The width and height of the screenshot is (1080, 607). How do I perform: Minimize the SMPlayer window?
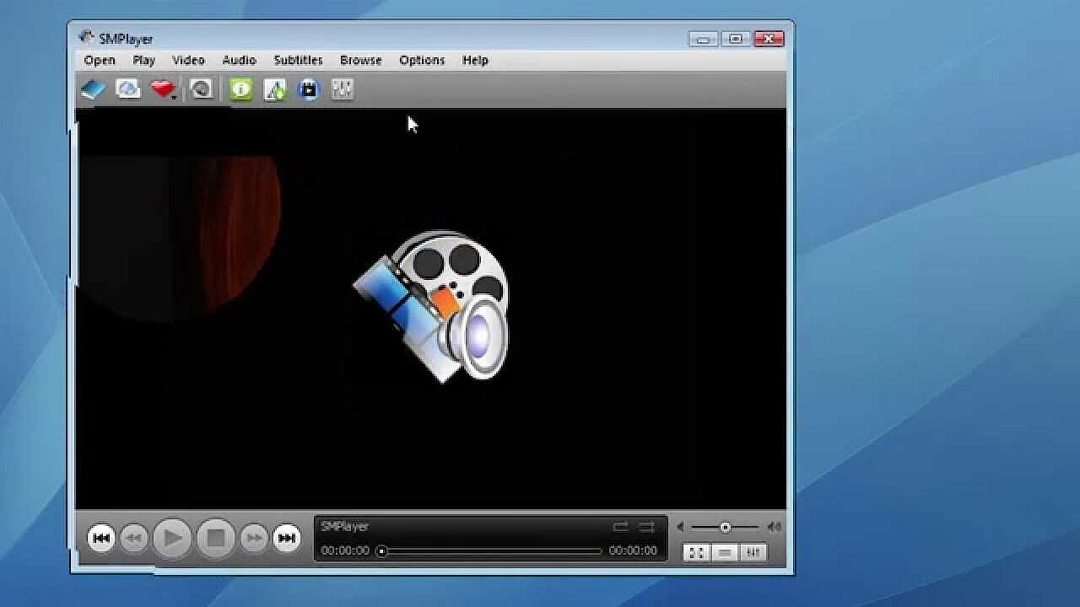click(x=703, y=39)
